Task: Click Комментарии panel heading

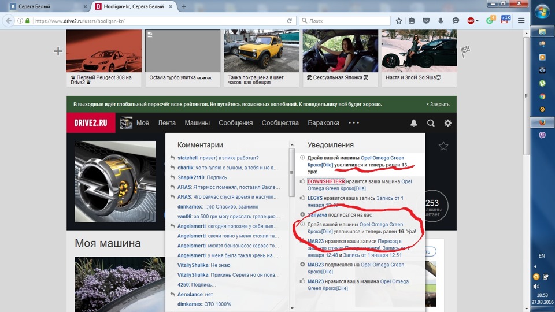Action: (x=201, y=145)
